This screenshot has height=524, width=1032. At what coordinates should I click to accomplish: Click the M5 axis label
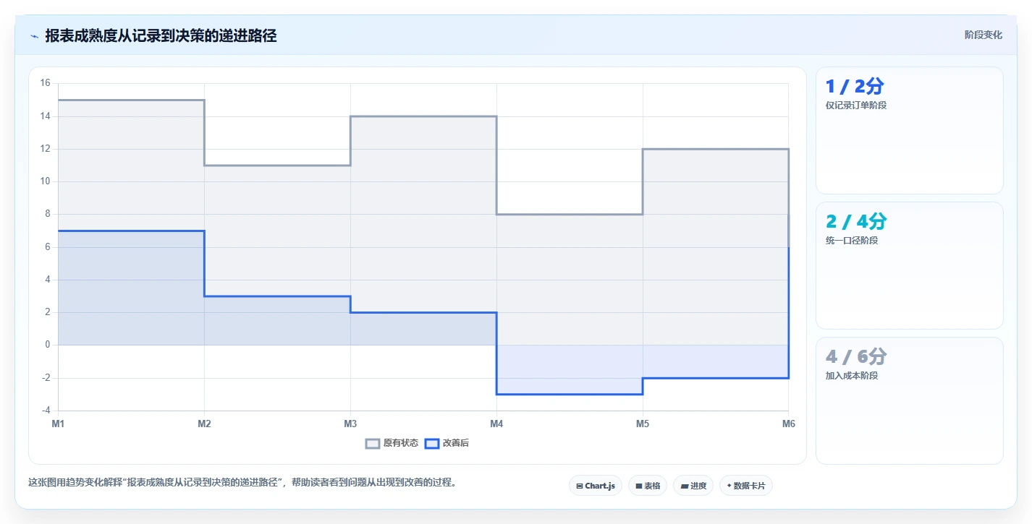(x=643, y=424)
